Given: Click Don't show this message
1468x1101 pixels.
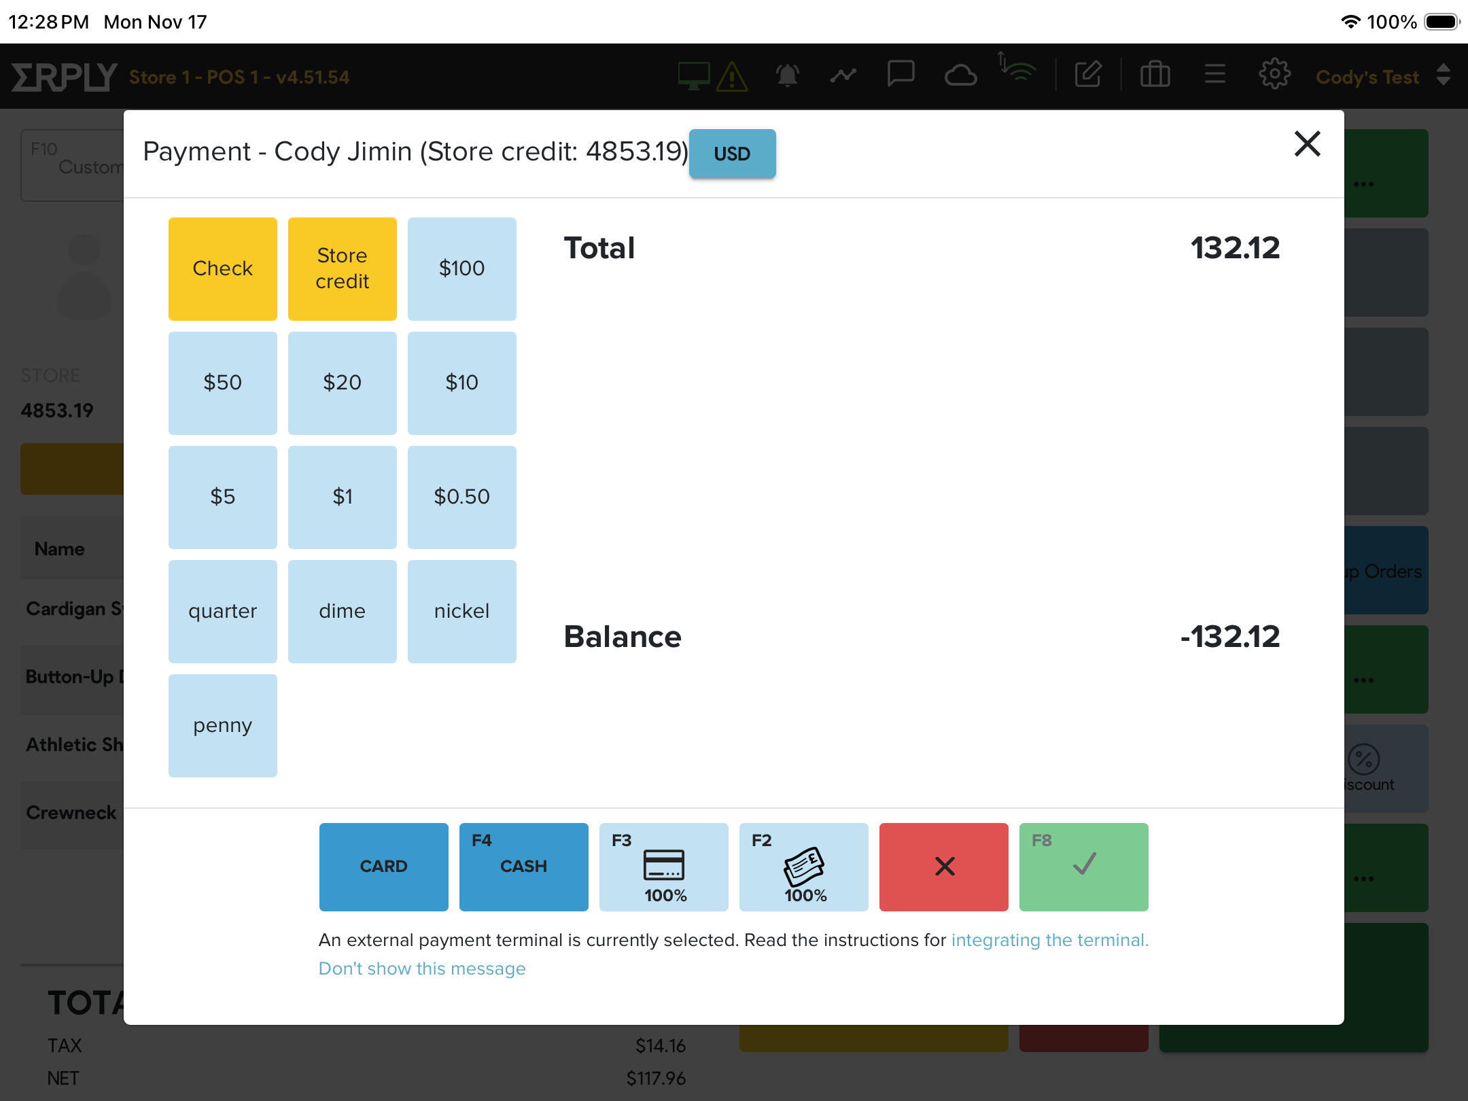Looking at the screenshot, I should pyautogui.click(x=422, y=968).
